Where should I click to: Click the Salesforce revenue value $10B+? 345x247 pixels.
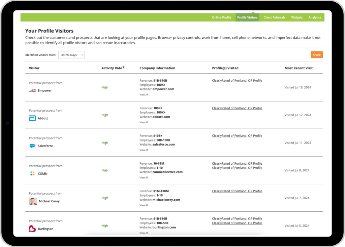tap(158, 136)
